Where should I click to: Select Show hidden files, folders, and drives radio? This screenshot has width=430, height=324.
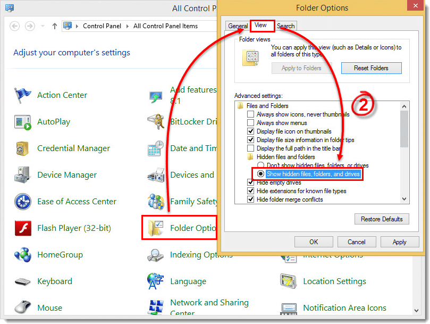(260, 174)
